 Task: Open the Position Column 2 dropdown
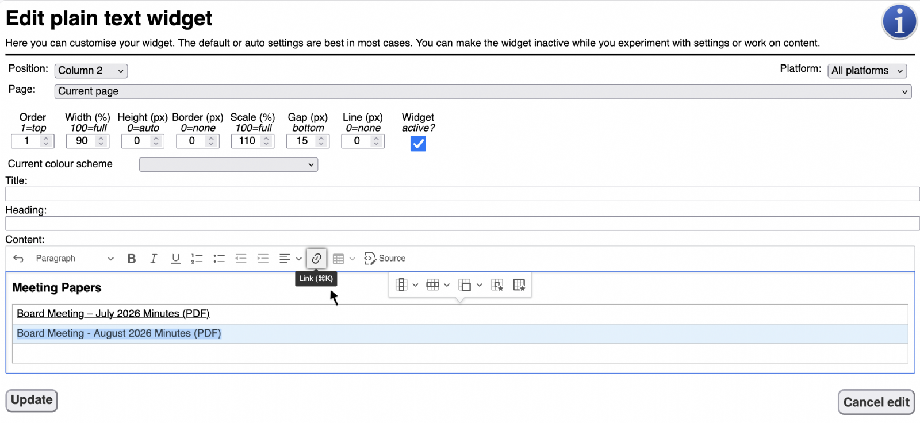[x=91, y=71]
